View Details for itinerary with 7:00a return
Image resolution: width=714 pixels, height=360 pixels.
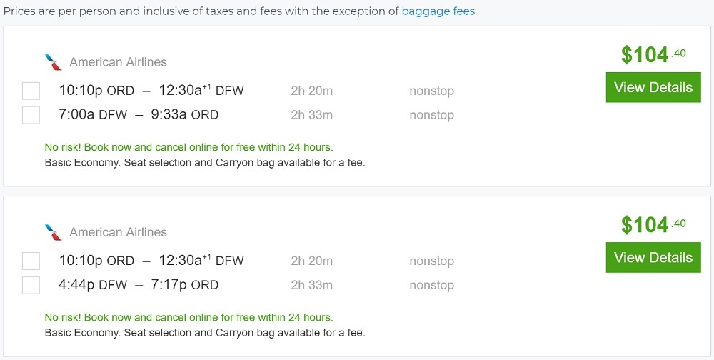coord(653,88)
